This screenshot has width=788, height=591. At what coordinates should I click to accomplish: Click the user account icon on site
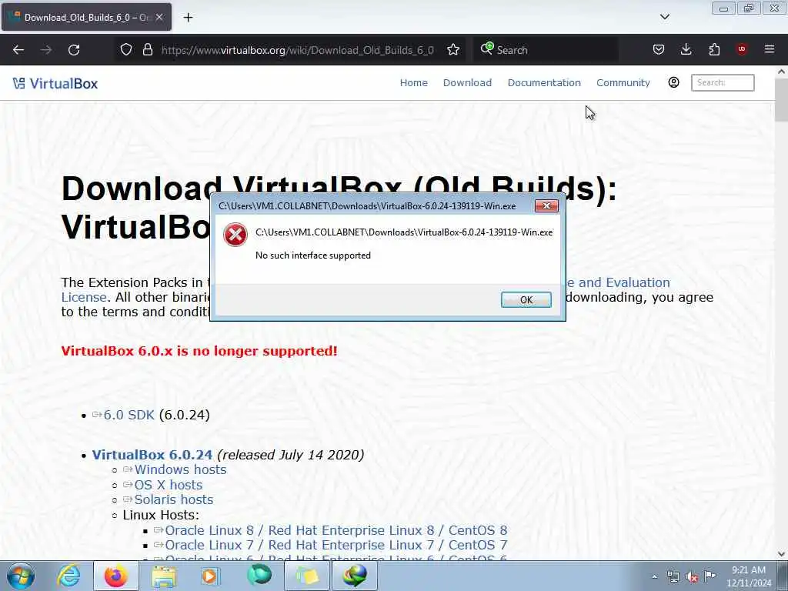point(673,82)
